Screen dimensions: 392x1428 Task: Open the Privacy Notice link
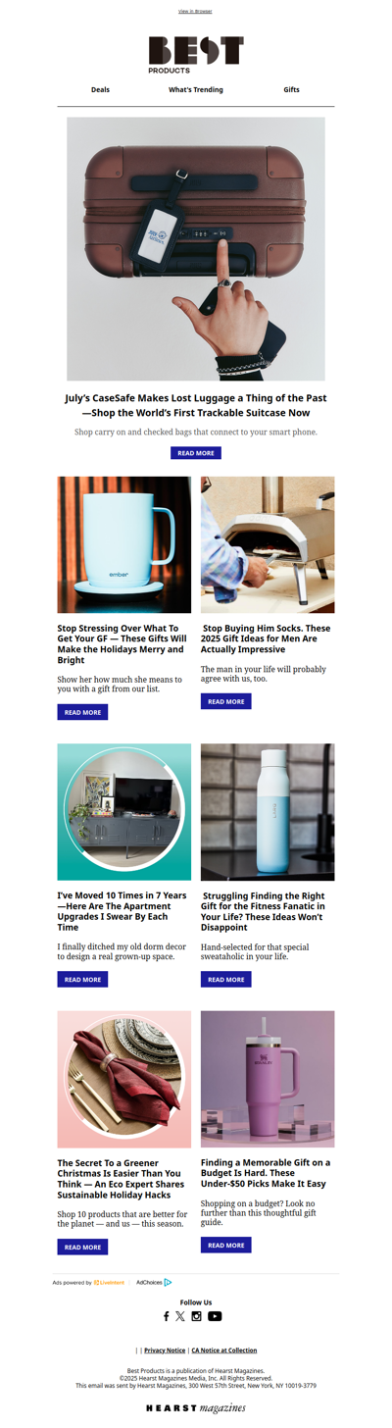click(x=165, y=1351)
